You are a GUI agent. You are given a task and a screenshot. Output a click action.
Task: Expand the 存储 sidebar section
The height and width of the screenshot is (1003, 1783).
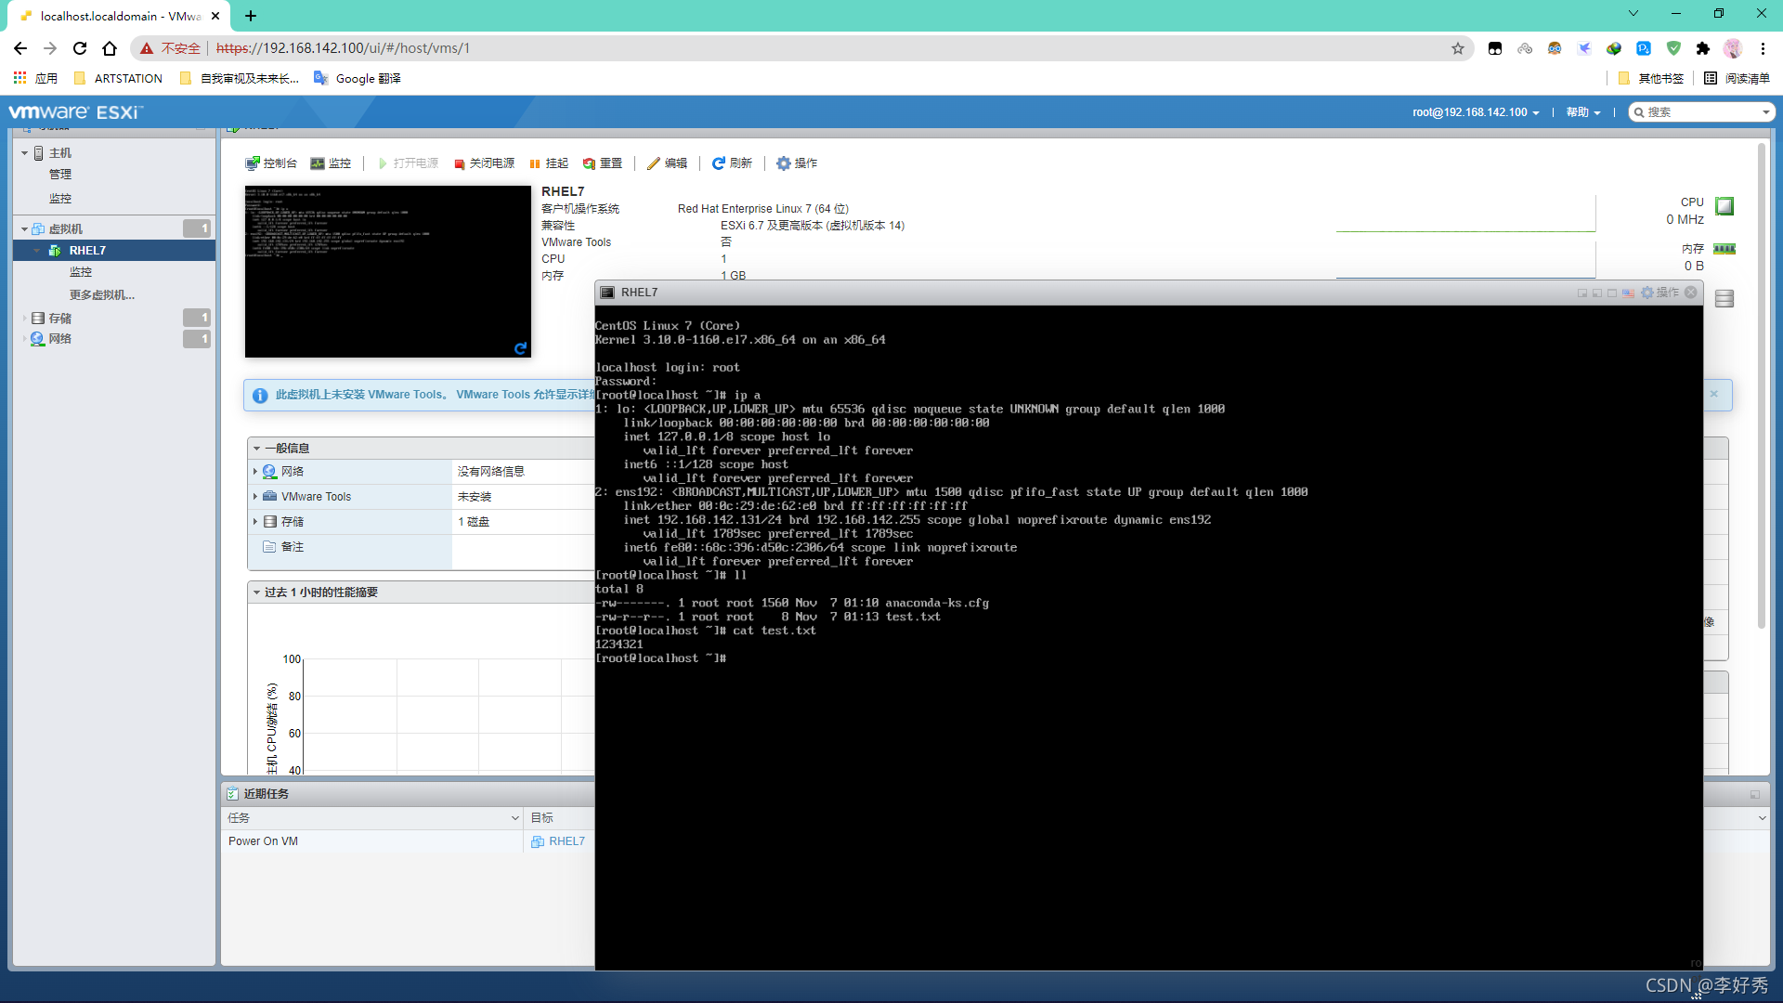(x=24, y=318)
